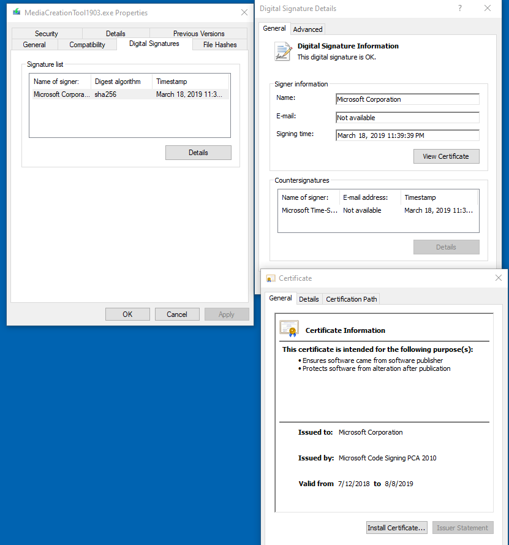Click the Certificate Information ribbon icon
This screenshot has width=509, height=545.
pos(289,329)
